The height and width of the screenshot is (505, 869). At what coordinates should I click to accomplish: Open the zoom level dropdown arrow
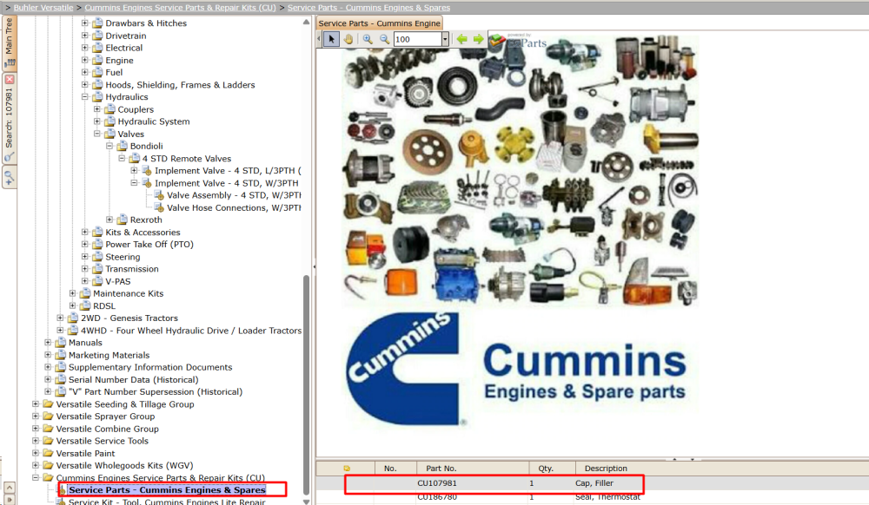tap(445, 39)
